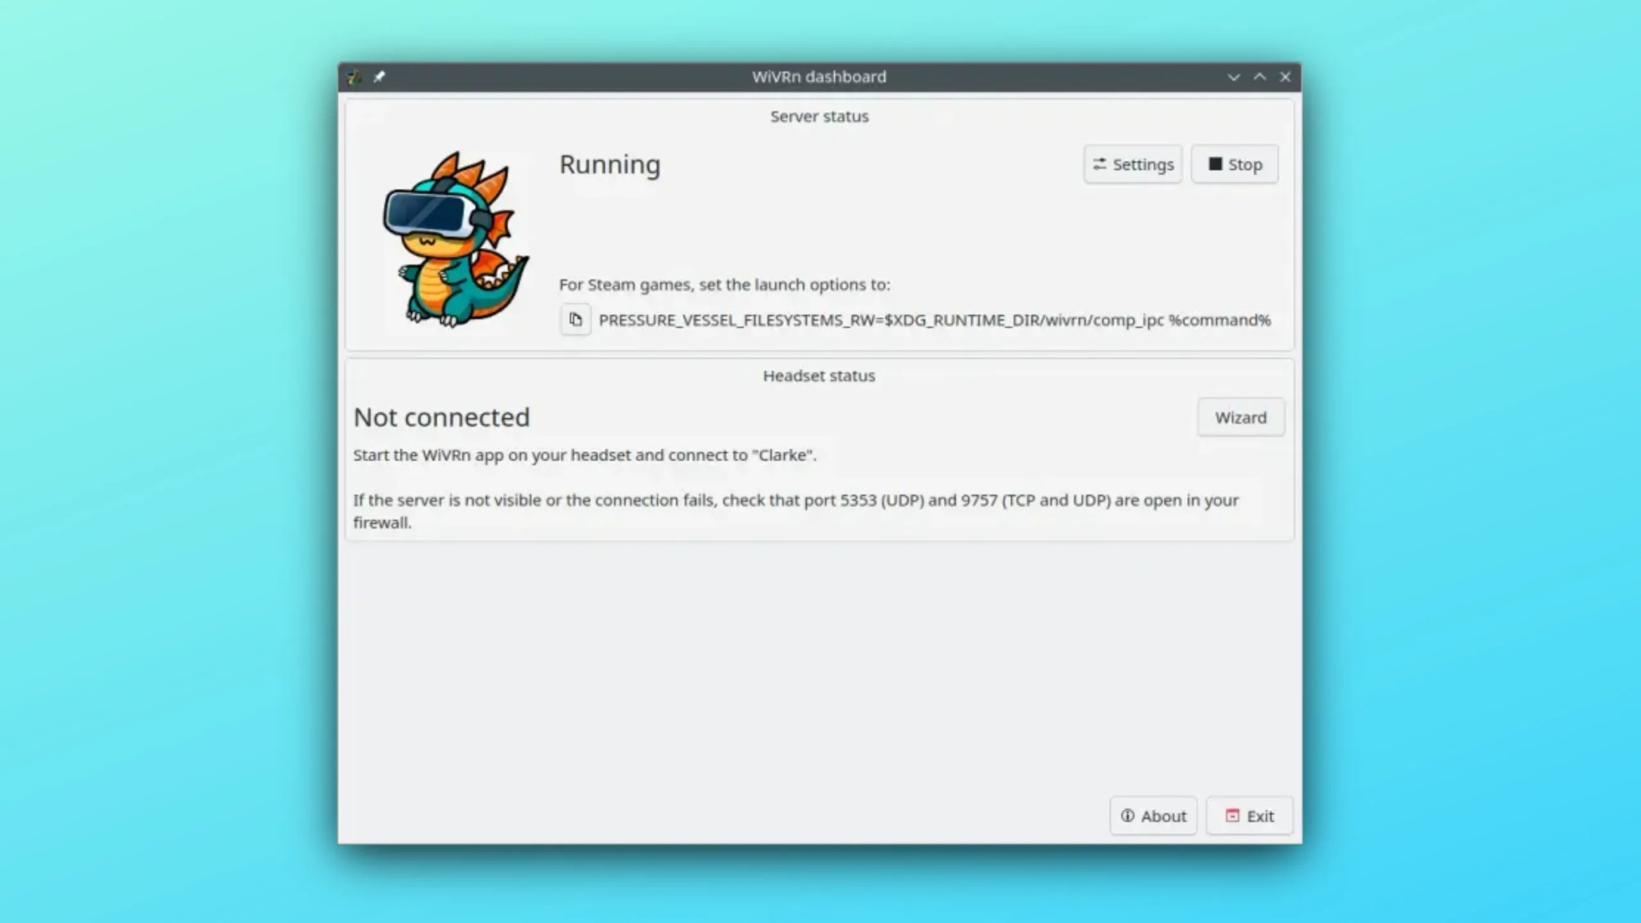Select the PRESSURE_VESSEL_FILESYSTEMS_RW launch command text
The height and width of the screenshot is (923, 1641).
(935, 320)
